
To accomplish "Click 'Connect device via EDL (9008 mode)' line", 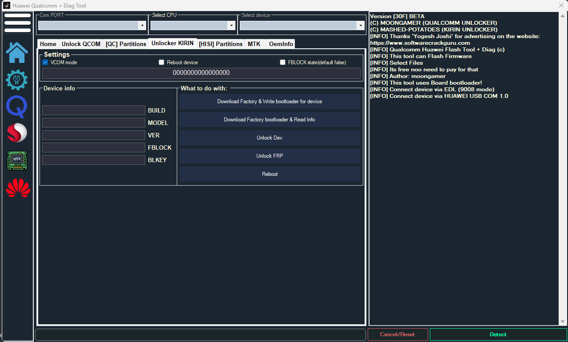I will pos(432,89).
